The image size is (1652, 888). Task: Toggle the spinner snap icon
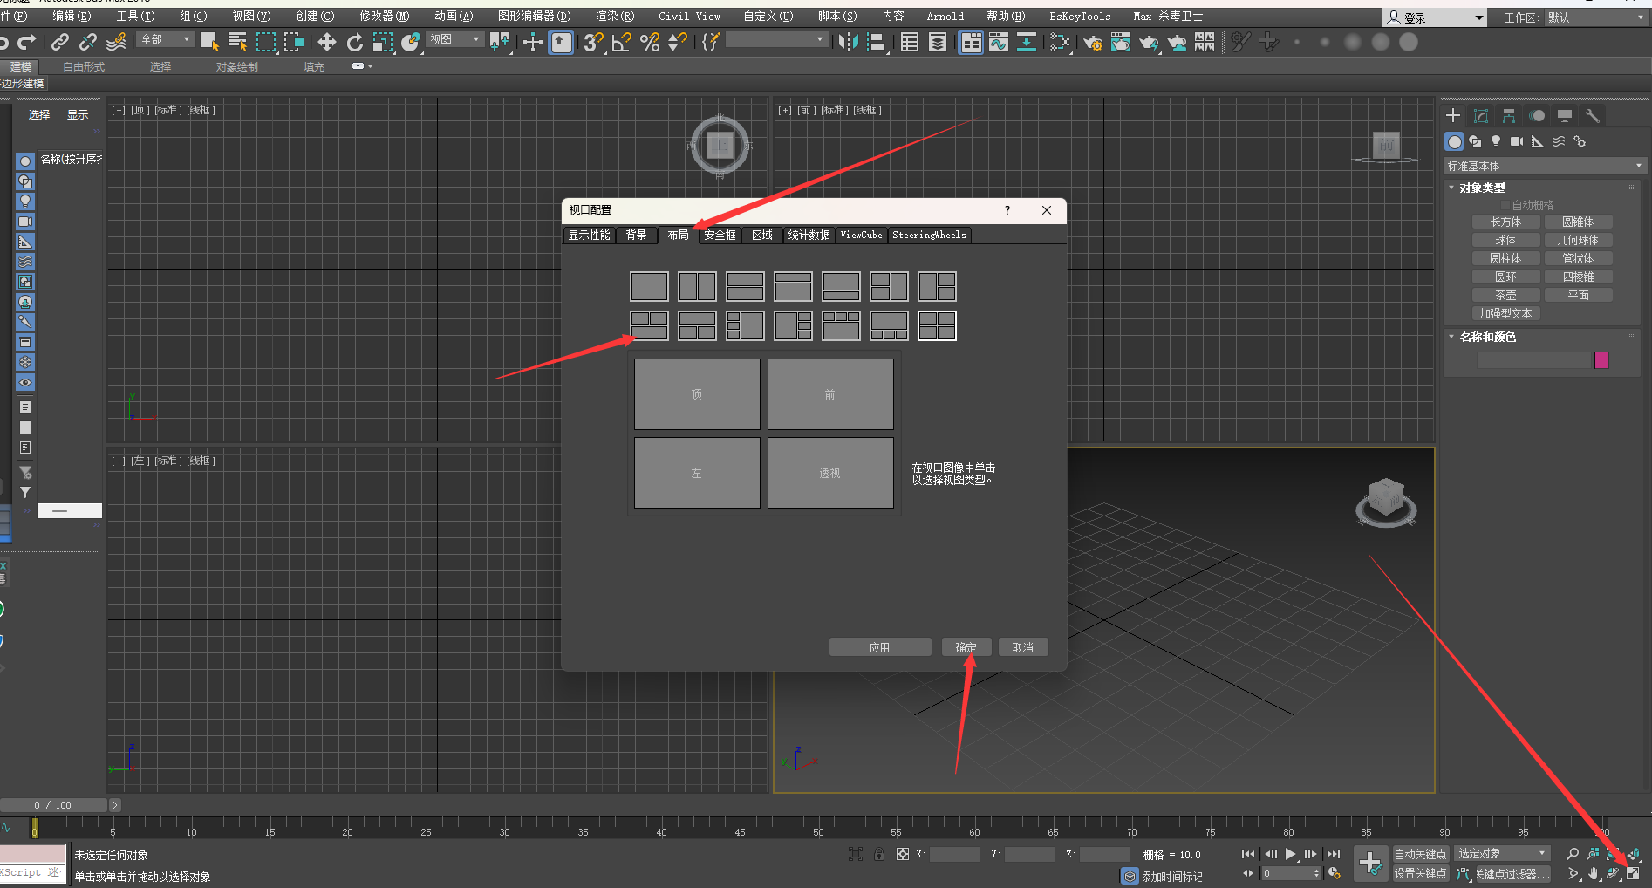coord(678,42)
